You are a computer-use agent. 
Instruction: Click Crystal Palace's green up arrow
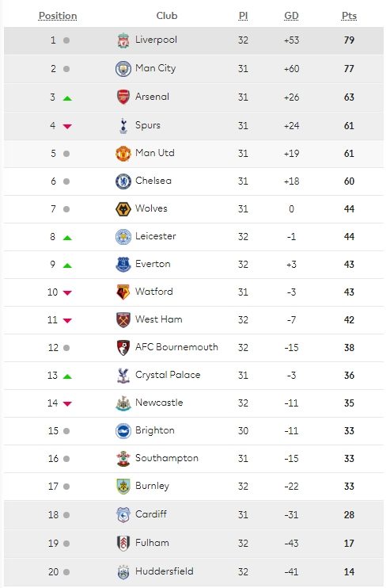click(67, 376)
